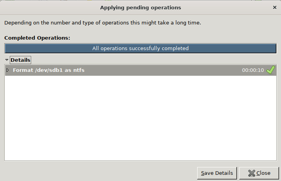Click the green checkmark success icon

click(x=270, y=70)
